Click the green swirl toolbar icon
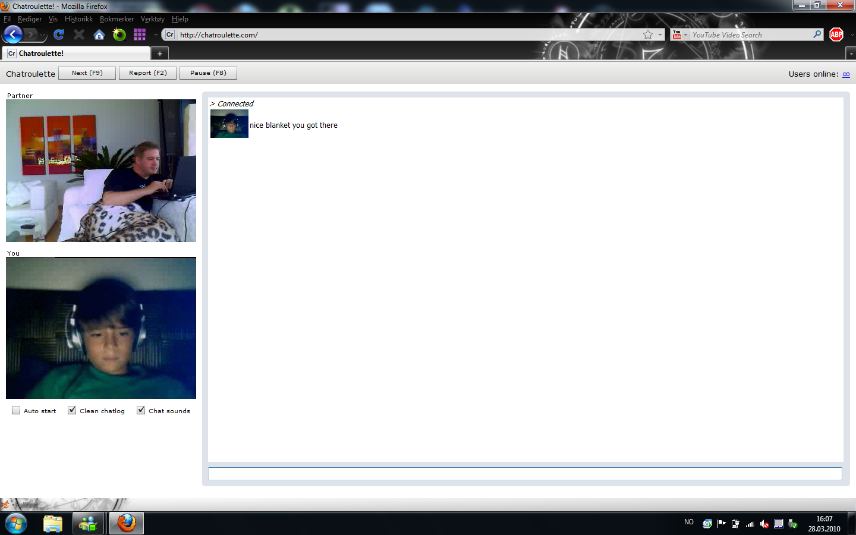This screenshot has width=856, height=535. [119, 34]
